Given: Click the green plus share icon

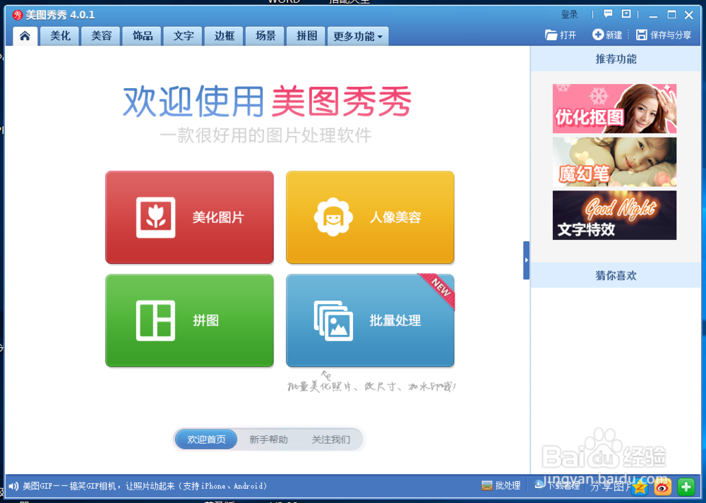Looking at the screenshot, I should pos(686,486).
